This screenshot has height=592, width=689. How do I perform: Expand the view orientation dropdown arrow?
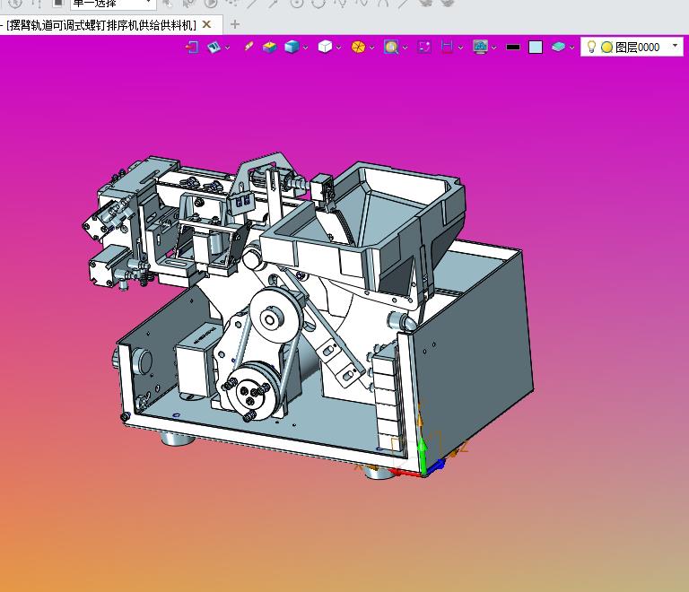pos(227,48)
